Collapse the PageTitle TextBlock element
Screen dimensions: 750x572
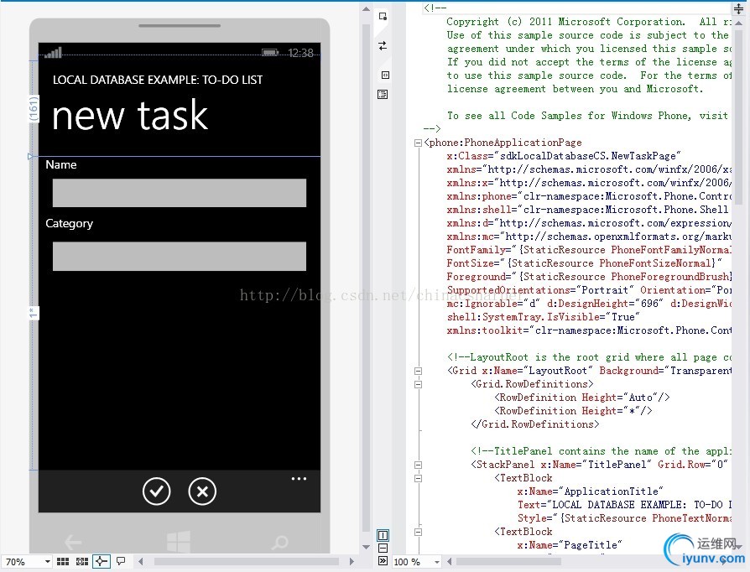tap(418, 532)
